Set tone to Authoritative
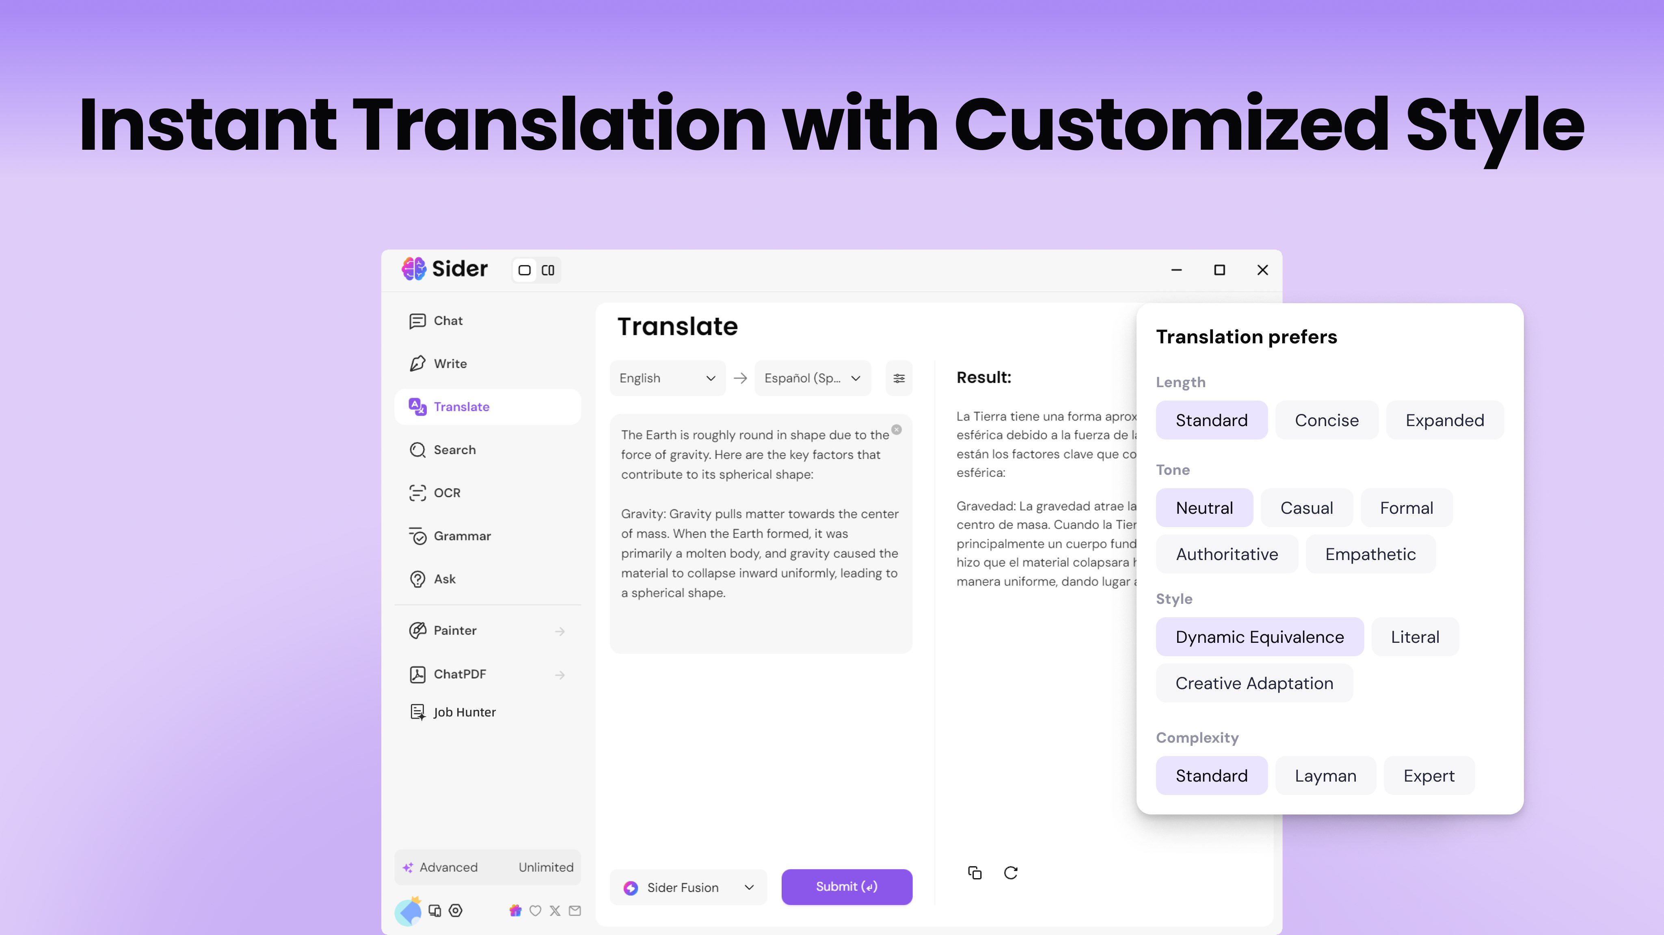Image resolution: width=1664 pixels, height=935 pixels. (1227, 554)
